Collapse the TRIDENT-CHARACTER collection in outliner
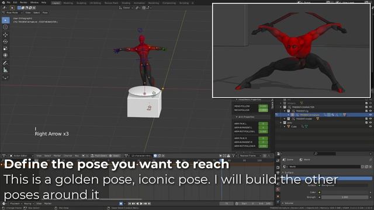The image size is (374, 210). point(280,107)
